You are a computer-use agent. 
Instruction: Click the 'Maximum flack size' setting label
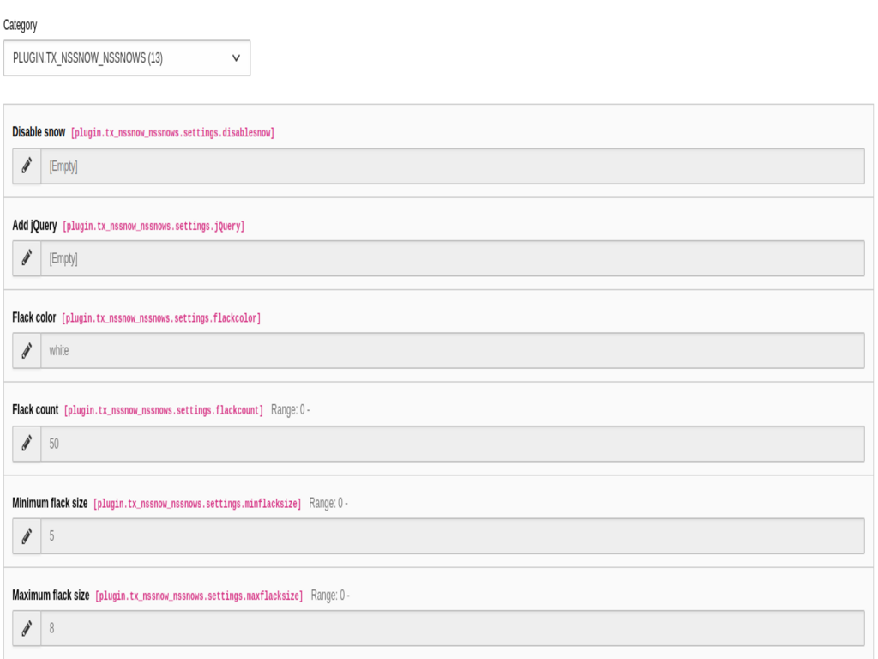(x=51, y=596)
